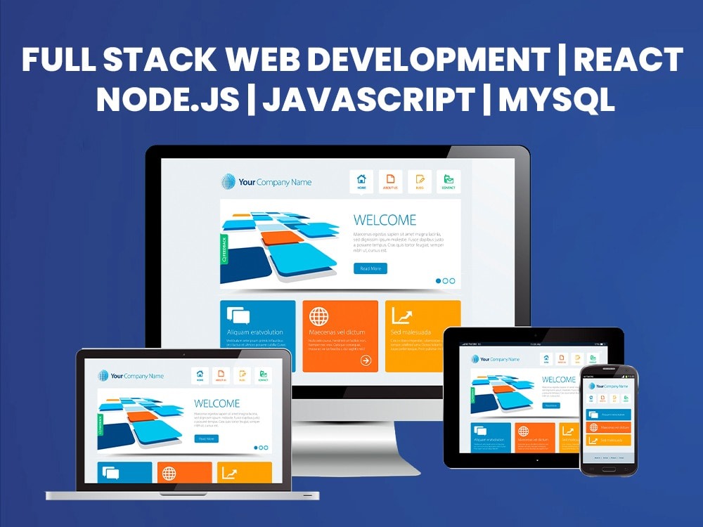Click the circled arrow in monitor's orange tile
703x527 pixels.
coord(366,360)
